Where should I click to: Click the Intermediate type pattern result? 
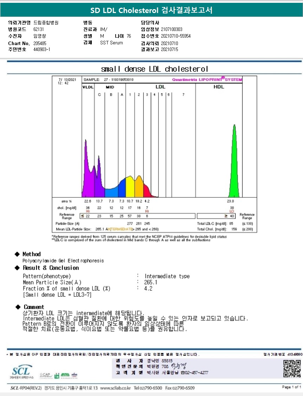coord(167,276)
